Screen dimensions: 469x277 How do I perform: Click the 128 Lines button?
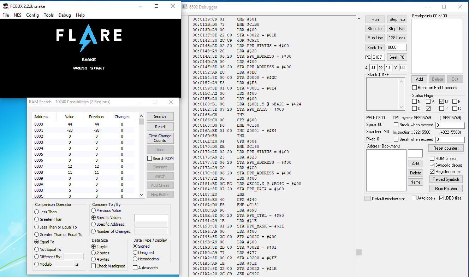[397, 38]
